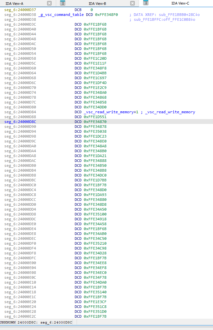213x330 pixels.
Task: Switch to the IDA View-A tab
Action: pos(14,3)
